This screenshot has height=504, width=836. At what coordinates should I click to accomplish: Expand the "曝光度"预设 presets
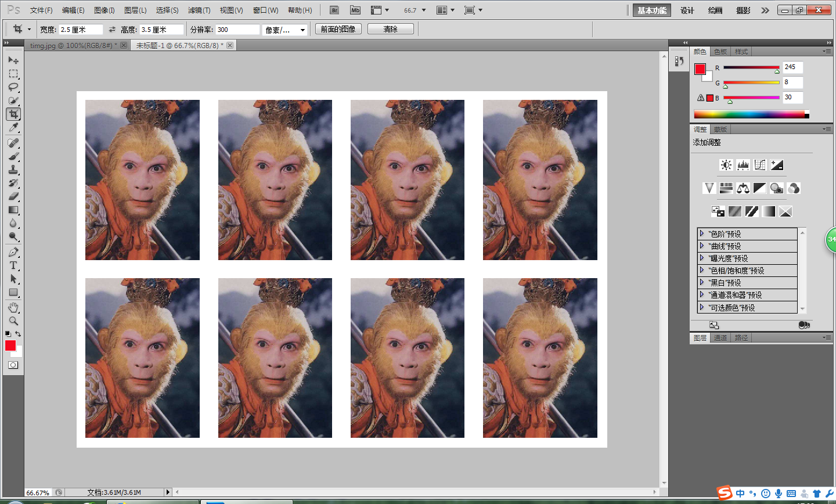[x=701, y=258]
